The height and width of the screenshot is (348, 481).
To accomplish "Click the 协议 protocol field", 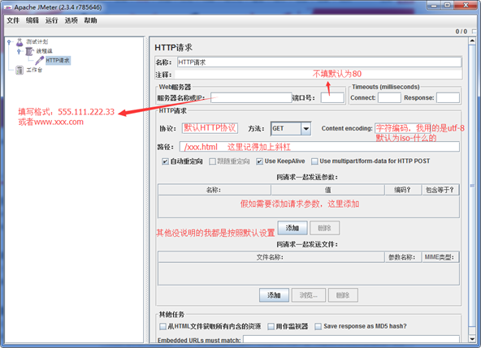I will click(210, 128).
